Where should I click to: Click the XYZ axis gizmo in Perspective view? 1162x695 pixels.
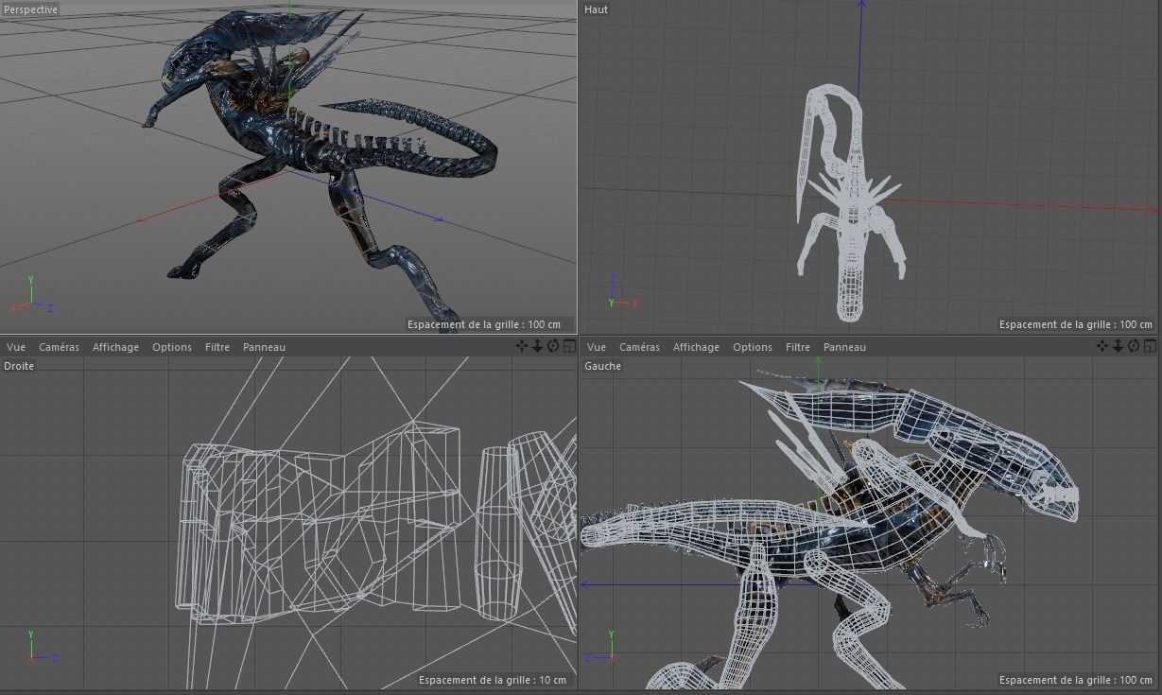[x=31, y=294]
